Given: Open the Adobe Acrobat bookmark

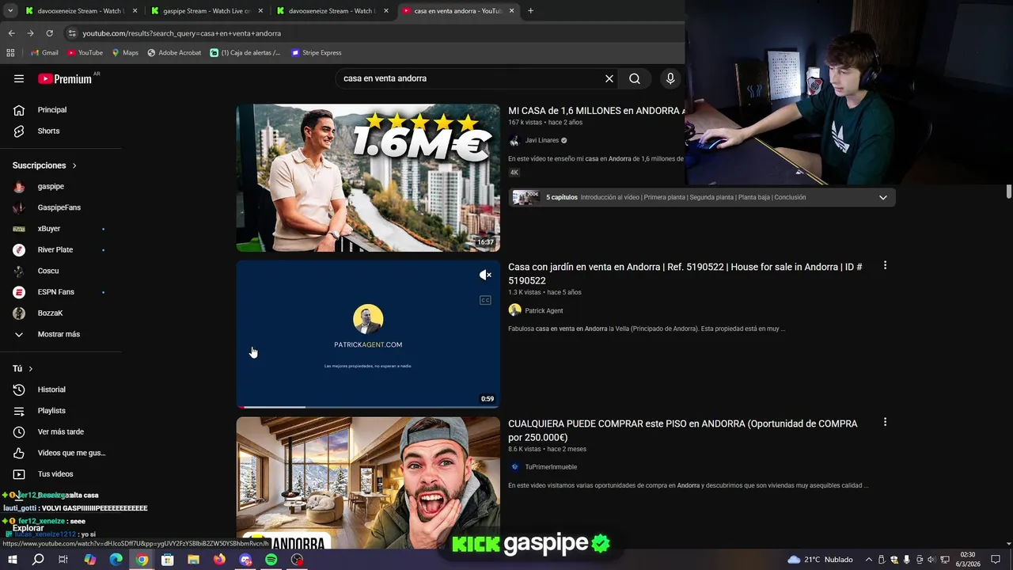Looking at the screenshot, I should tap(174, 53).
